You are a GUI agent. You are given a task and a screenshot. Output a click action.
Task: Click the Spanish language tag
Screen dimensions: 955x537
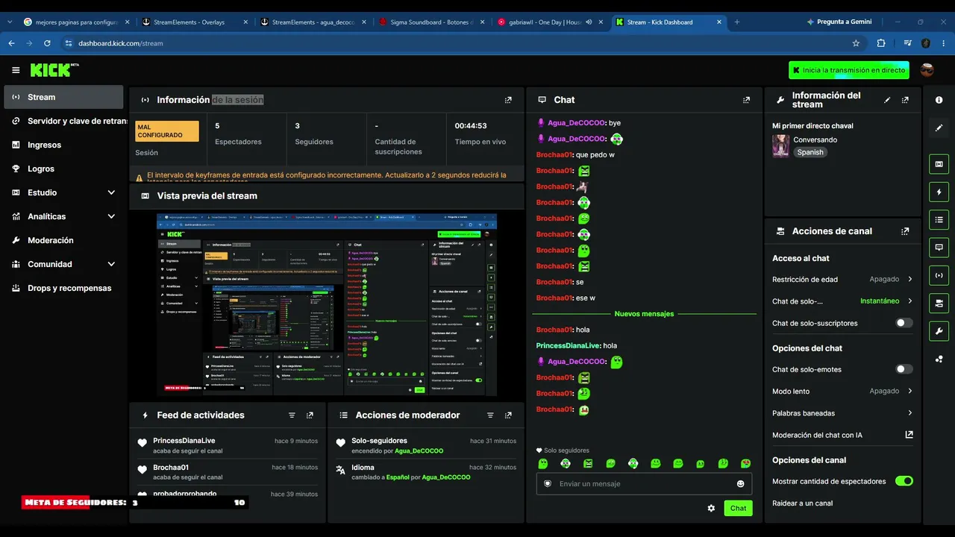click(x=810, y=152)
